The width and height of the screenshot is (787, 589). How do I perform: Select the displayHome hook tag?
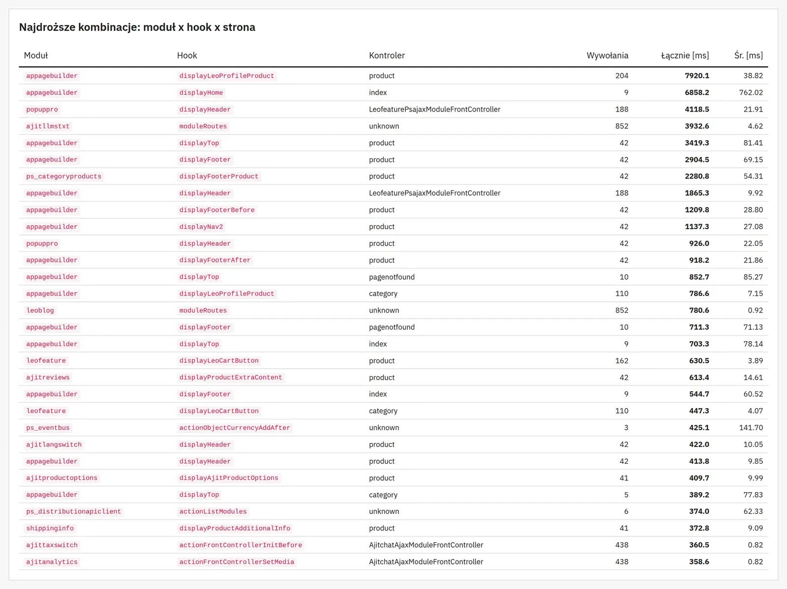click(201, 92)
